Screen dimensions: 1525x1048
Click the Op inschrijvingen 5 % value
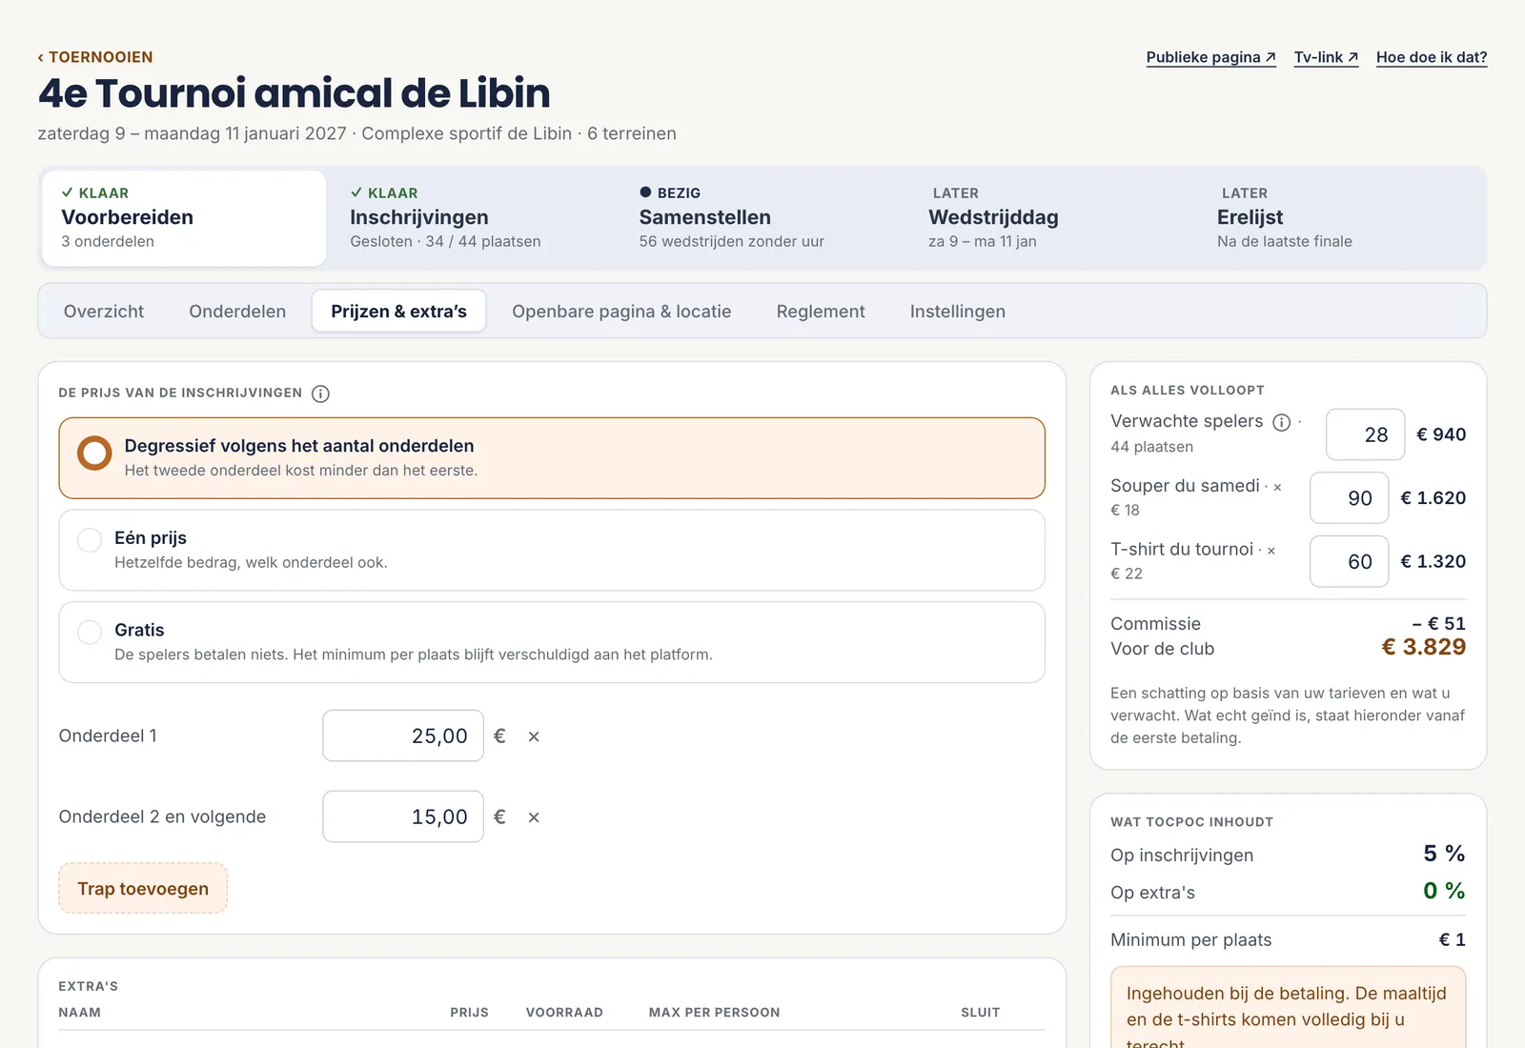pos(1444,854)
